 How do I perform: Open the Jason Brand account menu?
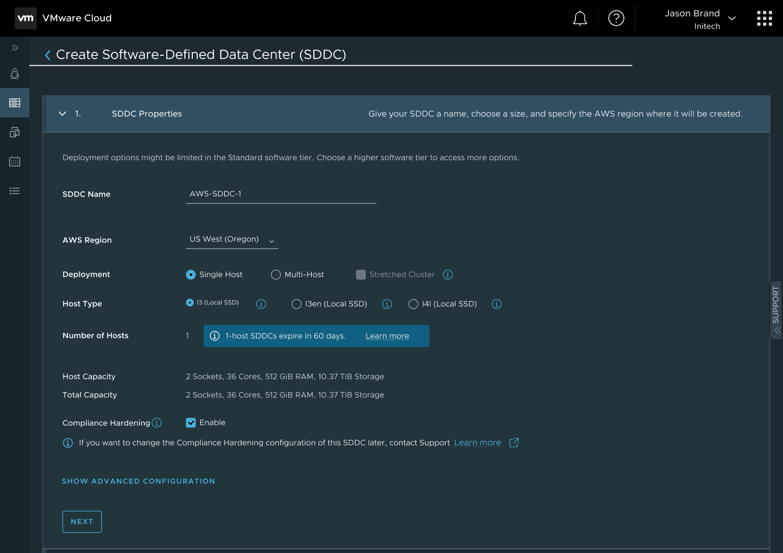pos(700,19)
